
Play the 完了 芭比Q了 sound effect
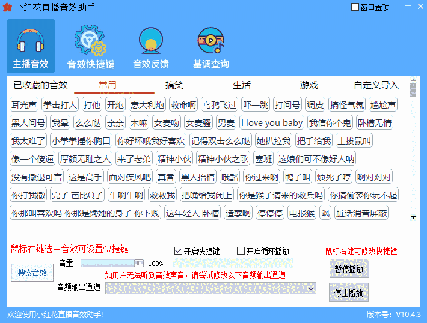point(77,195)
